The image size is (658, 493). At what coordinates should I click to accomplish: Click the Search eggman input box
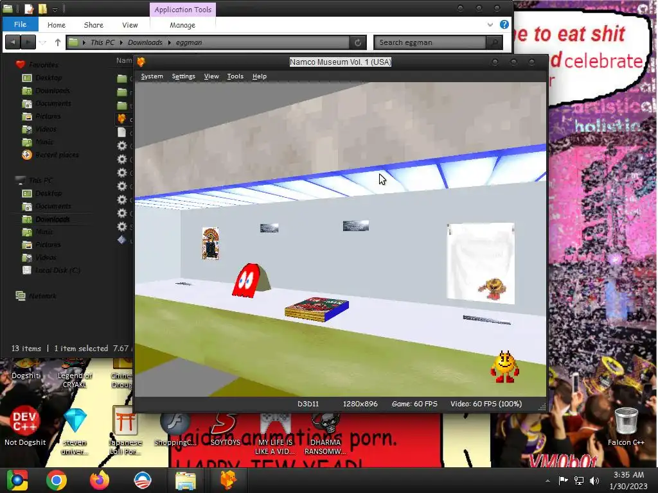tap(429, 42)
